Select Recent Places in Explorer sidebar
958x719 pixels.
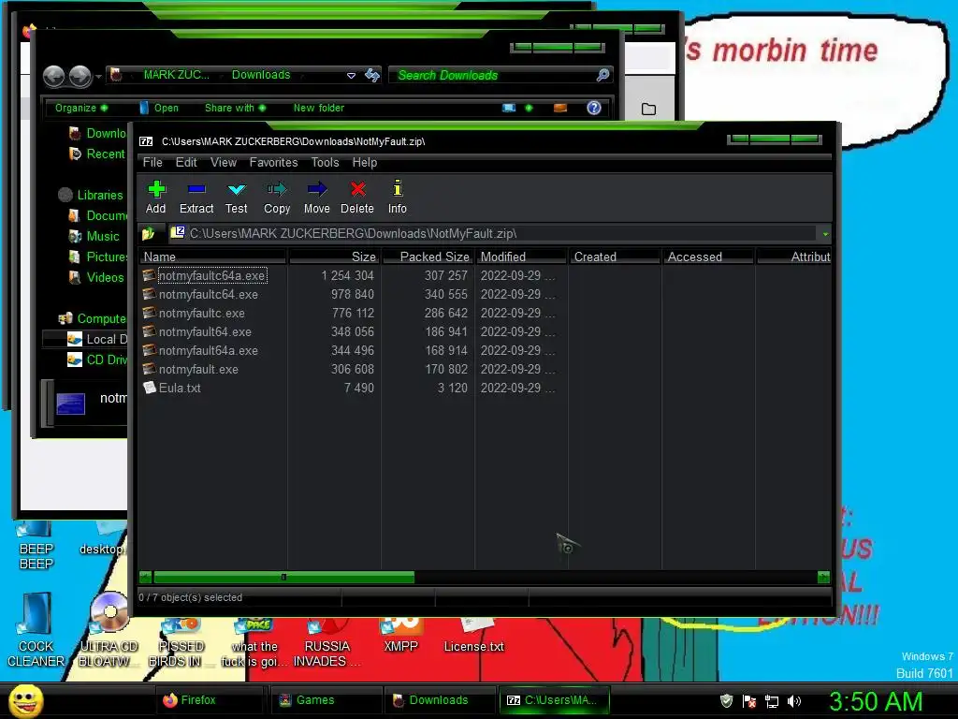click(97, 154)
